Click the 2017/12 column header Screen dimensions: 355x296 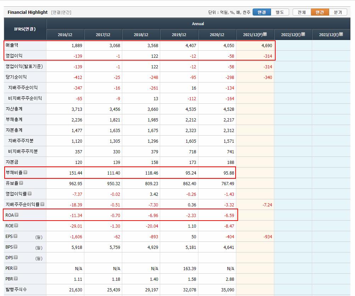click(x=103, y=35)
